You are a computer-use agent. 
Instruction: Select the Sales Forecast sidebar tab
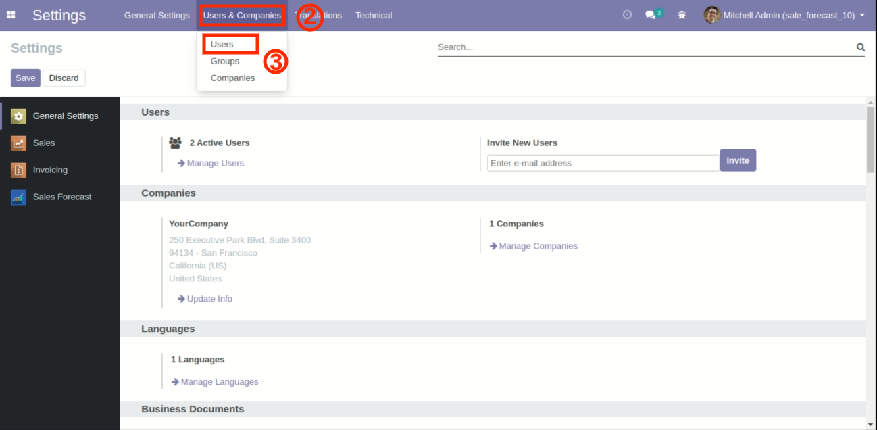pyautogui.click(x=61, y=197)
